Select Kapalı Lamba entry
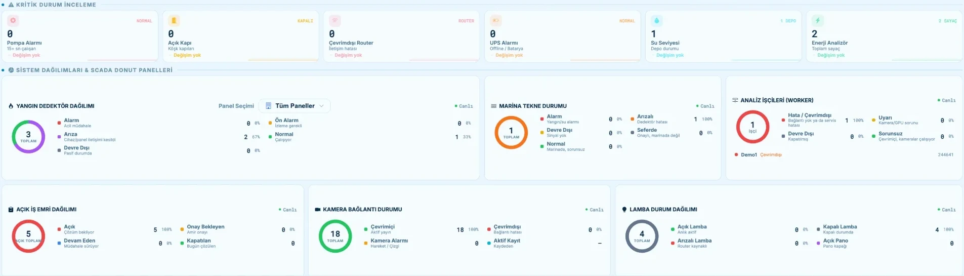This screenshot has width=964, height=276. tap(886, 229)
